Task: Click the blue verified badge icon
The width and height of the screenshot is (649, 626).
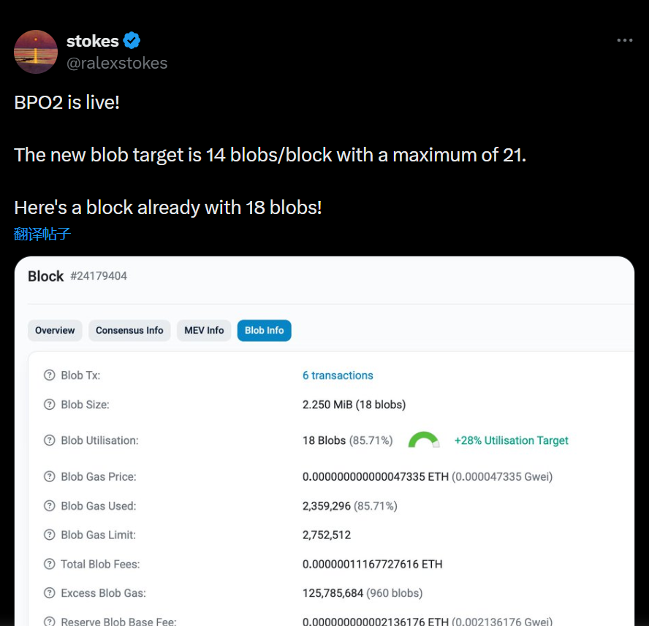Action: (132, 40)
